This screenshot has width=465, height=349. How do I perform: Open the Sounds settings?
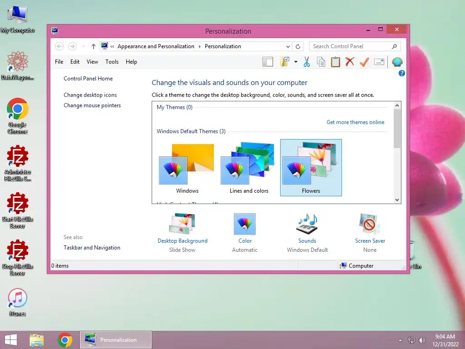307,232
